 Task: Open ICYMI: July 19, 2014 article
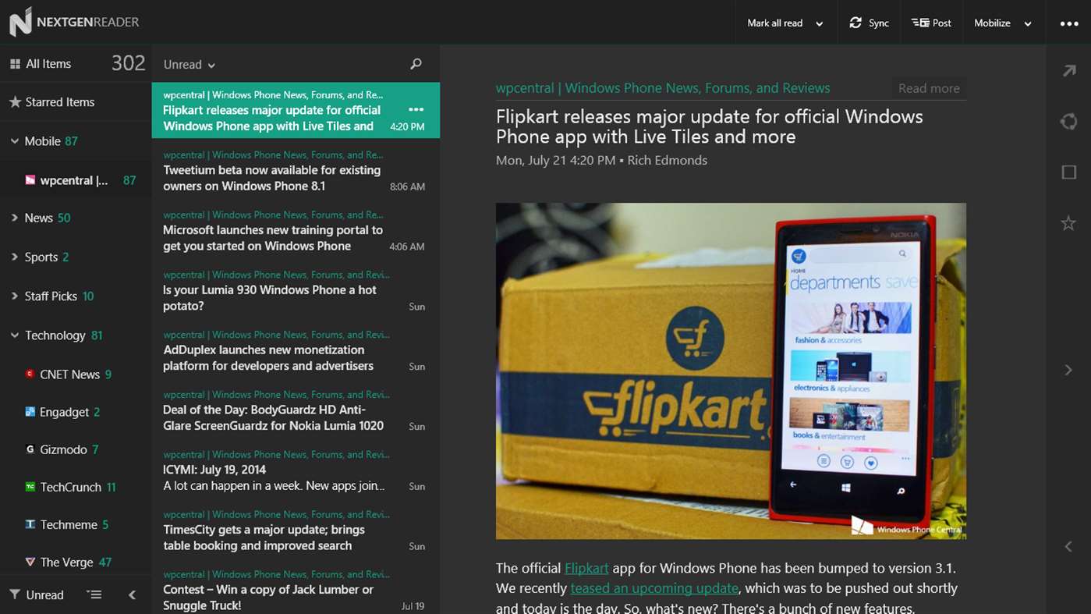coord(296,470)
